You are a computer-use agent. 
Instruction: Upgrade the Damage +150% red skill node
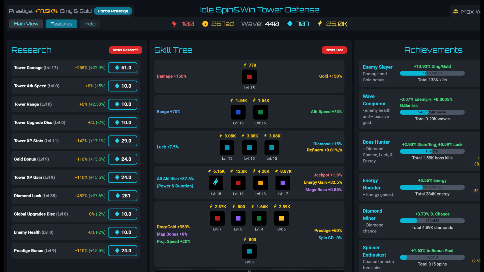(x=249, y=77)
